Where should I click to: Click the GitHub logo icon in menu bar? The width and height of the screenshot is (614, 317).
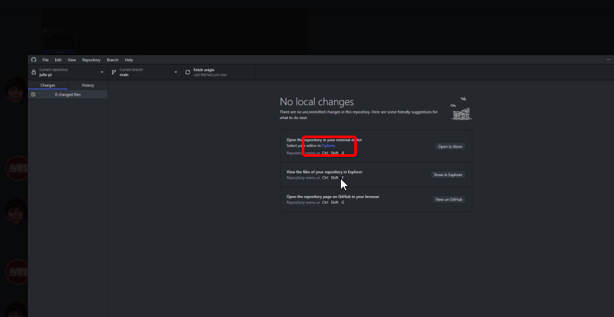[34, 60]
